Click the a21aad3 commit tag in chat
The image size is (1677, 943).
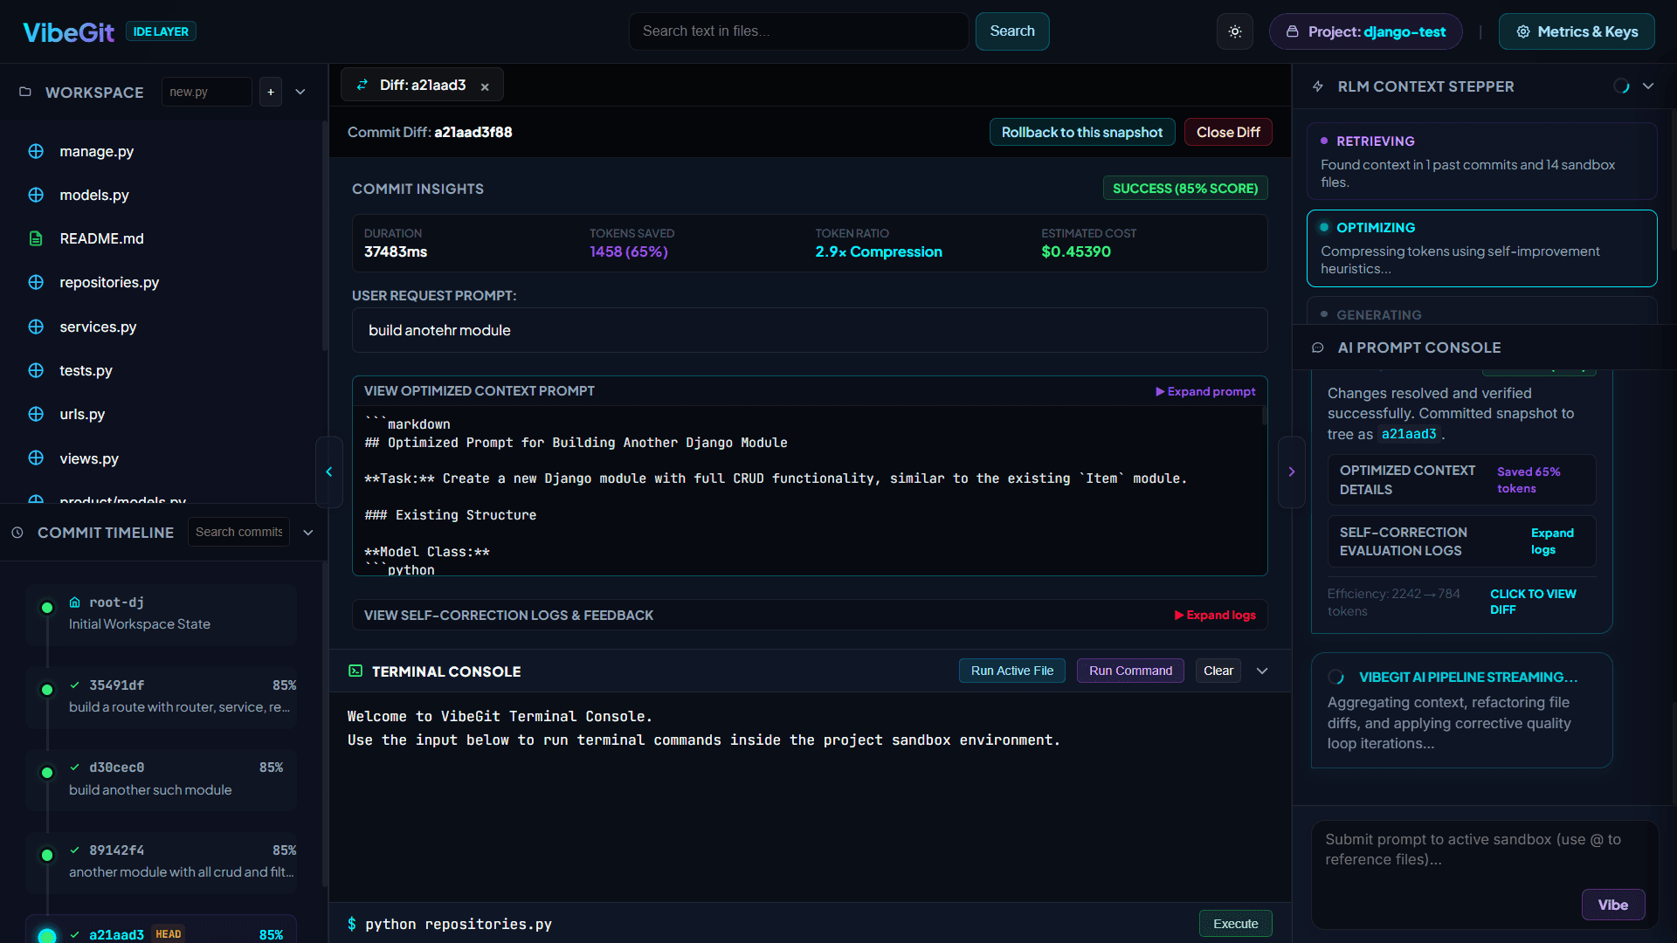[1408, 434]
